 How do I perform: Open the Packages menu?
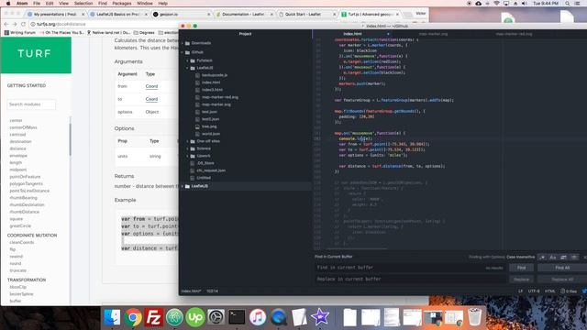(122, 4)
